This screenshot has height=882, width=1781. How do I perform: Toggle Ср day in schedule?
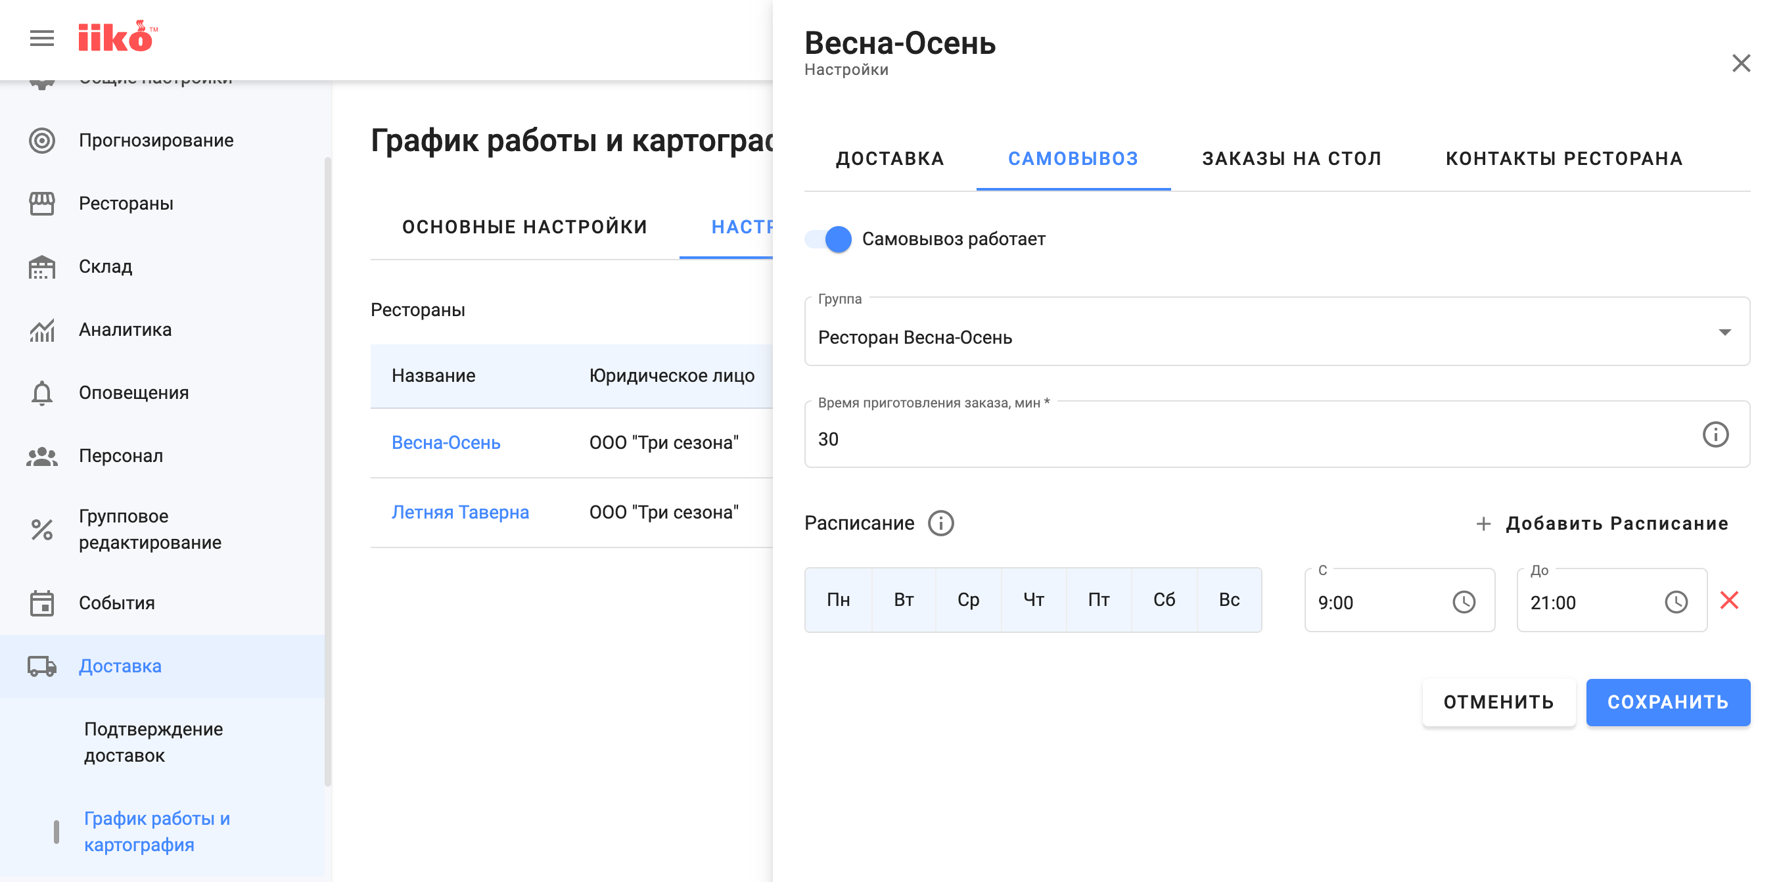coord(969,600)
